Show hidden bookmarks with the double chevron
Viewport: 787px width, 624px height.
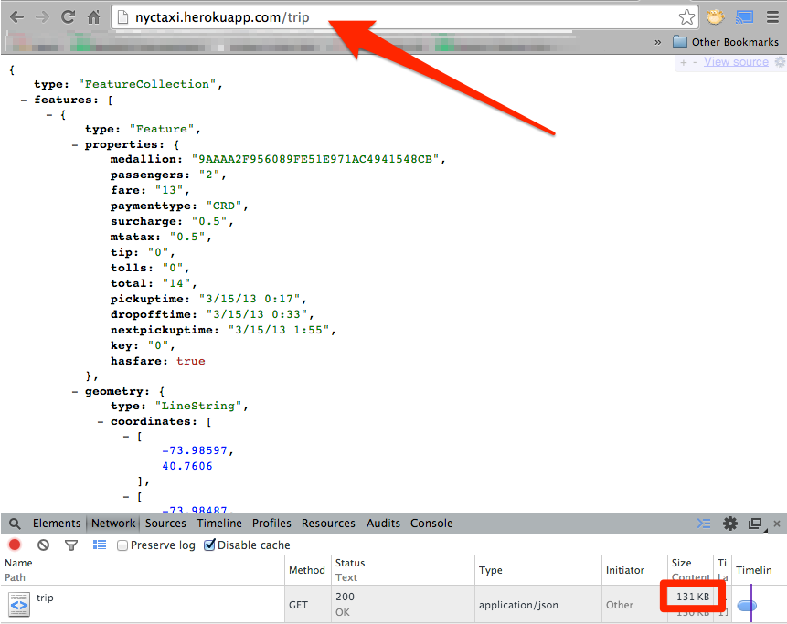pos(657,42)
